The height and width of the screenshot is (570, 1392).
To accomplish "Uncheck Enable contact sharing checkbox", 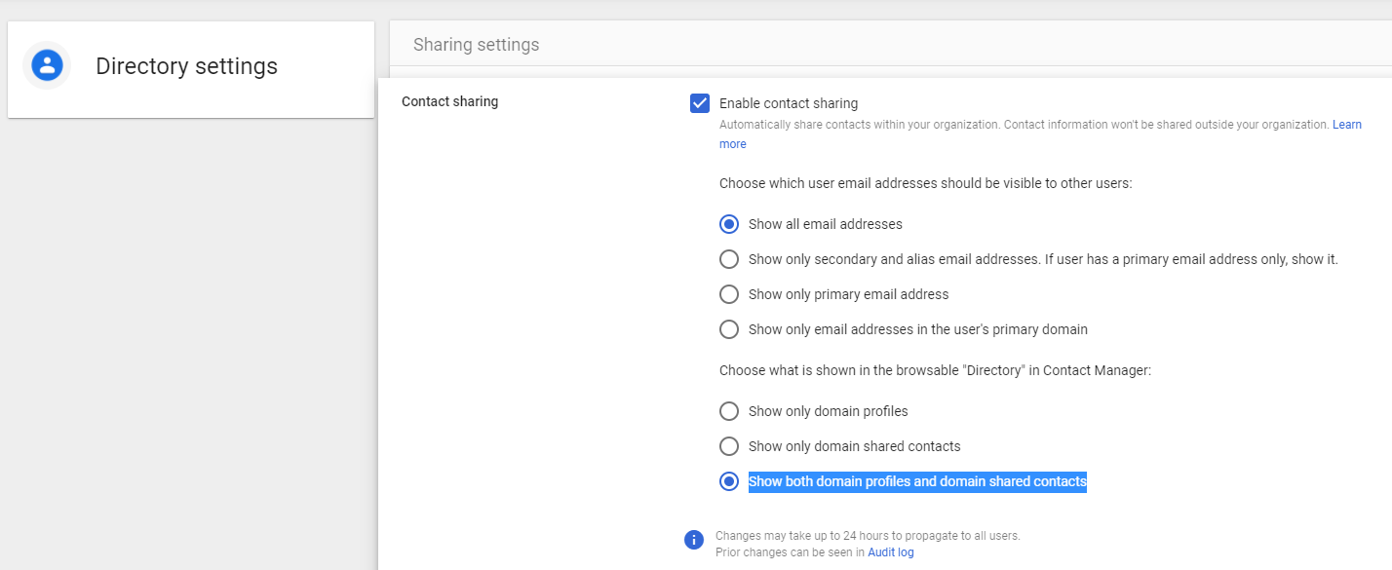I will [x=699, y=103].
